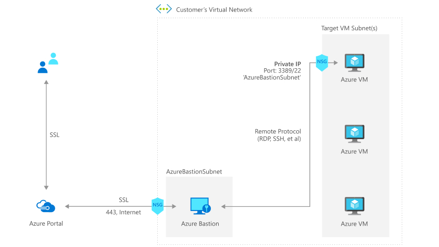Click the Azure Bastion monitor icon
The height and width of the screenshot is (247, 439).
tap(200, 206)
